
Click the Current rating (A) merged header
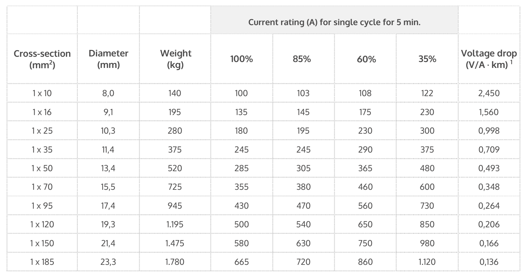[x=334, y=23]
